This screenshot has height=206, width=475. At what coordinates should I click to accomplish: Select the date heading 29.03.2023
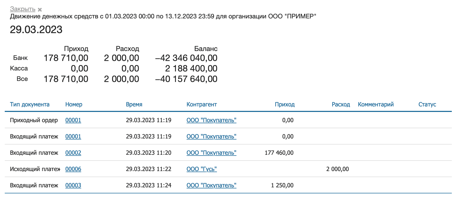[x=36, y=30]
